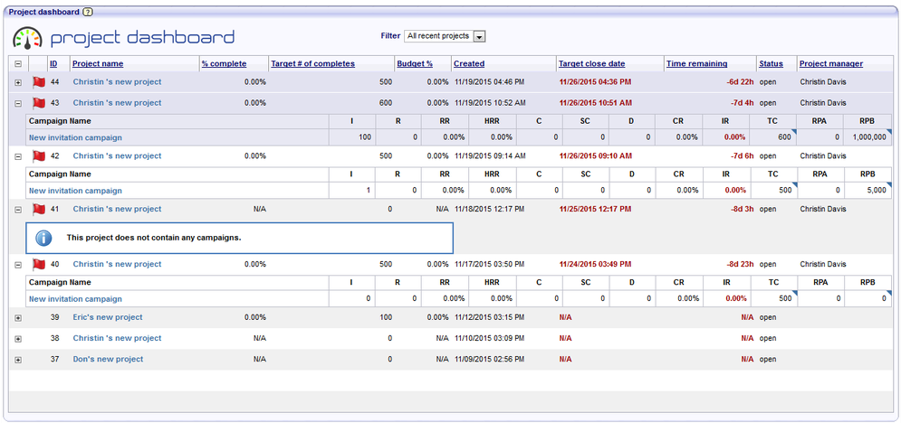Viewport: 901px width, 423px height.
Task: Click the I value 100 in project 43 campaign
Action: (x=365, y=137)
